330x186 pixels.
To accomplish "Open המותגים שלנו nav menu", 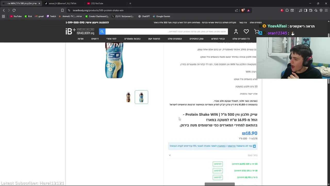I will pyautogui.click(x=175, y=39).
